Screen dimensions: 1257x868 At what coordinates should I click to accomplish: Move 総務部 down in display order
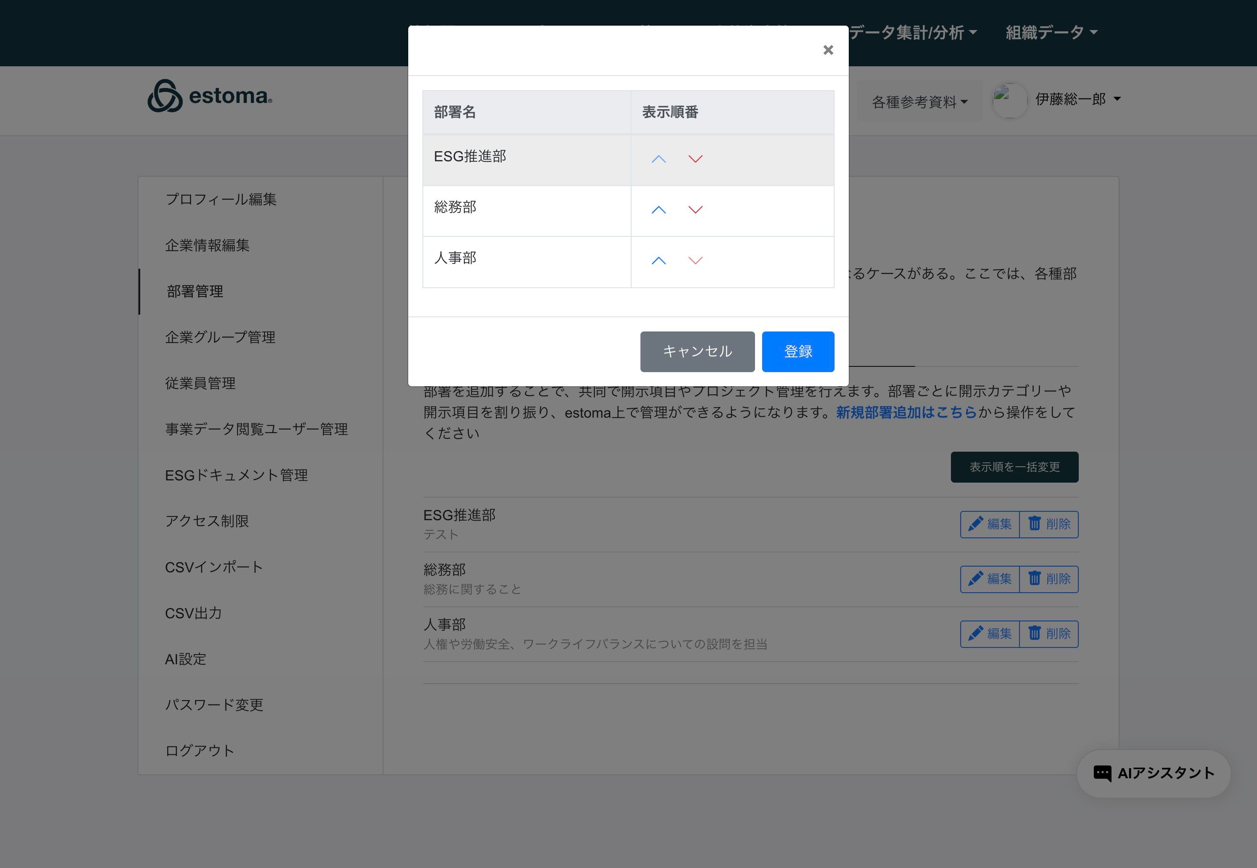click(x=695, y=210)
